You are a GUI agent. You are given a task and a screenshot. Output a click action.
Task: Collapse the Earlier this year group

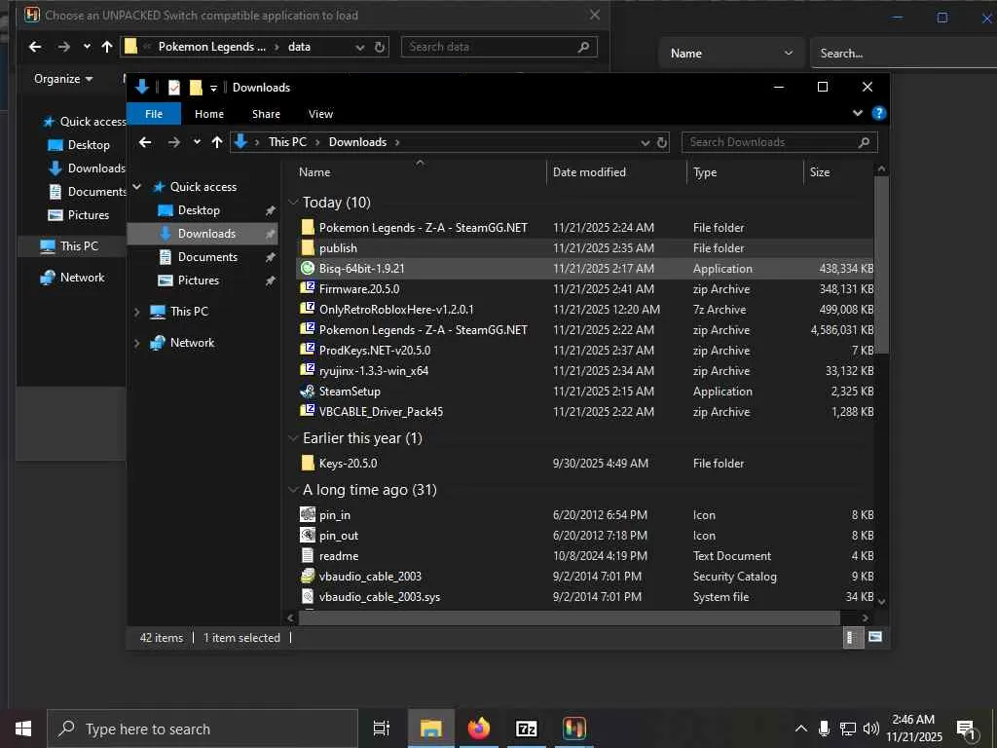pyautogui.click(x=293, y=438)
